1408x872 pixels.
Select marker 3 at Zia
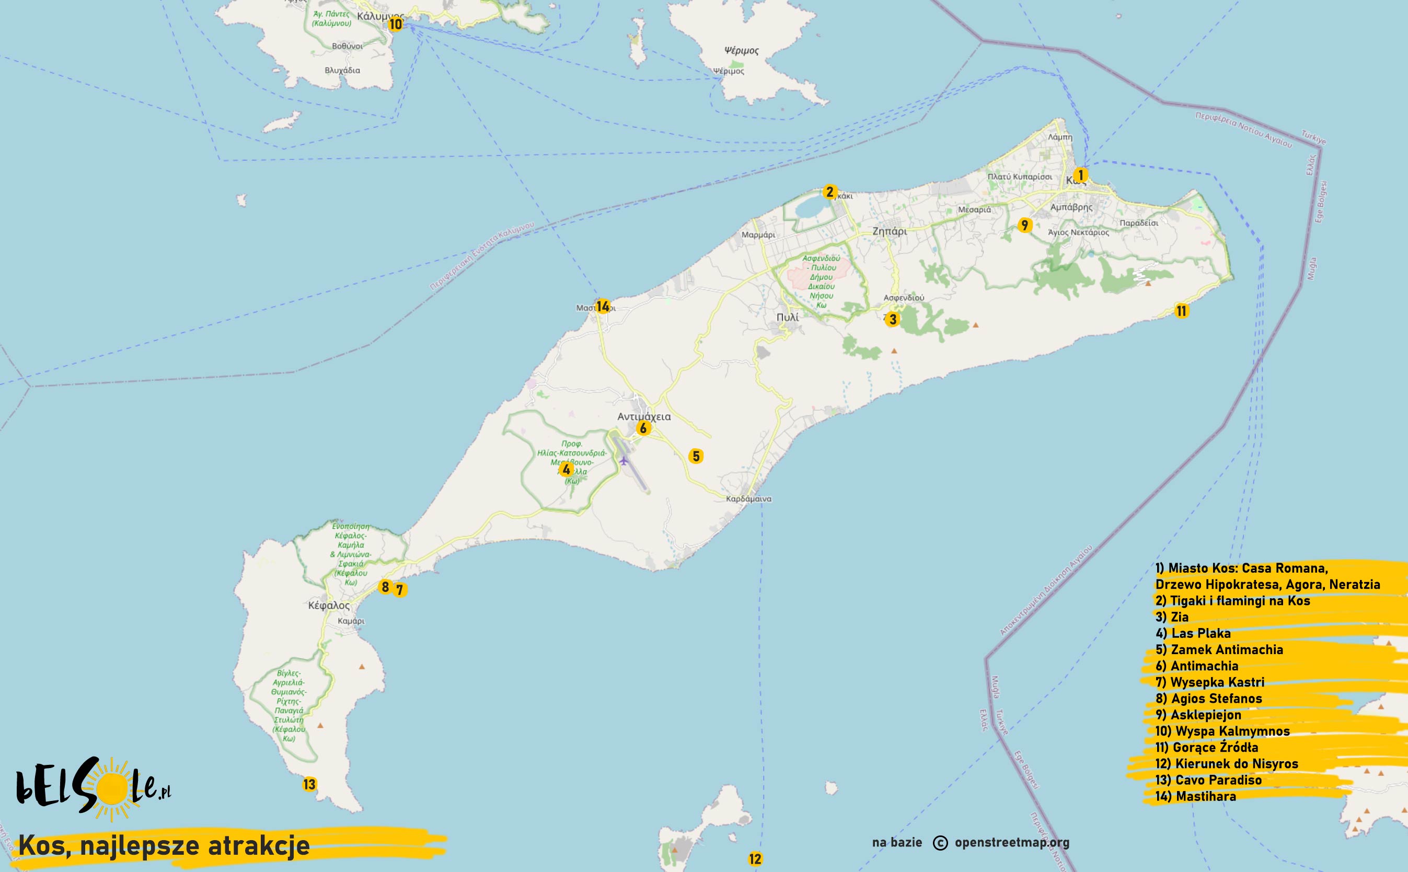click(892, 319)
